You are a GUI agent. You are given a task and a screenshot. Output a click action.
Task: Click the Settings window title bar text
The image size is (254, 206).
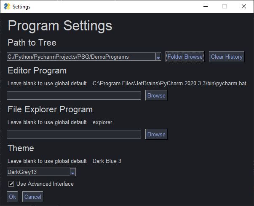pyautogui.click(x=21, y=7)
